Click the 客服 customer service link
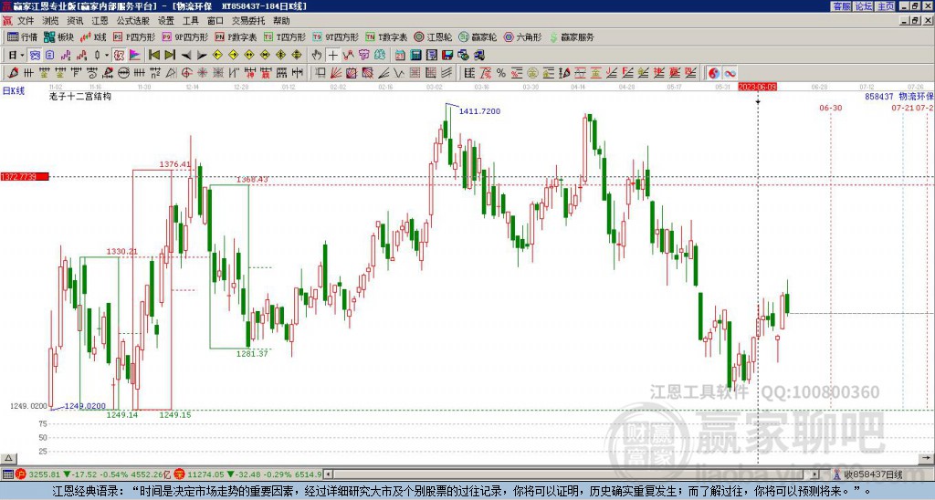 tap(841, 6)
